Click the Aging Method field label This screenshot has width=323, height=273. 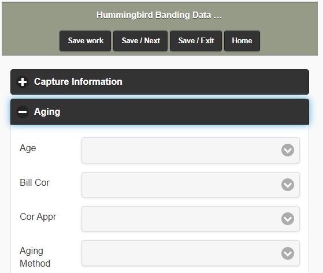pos(35,257)
